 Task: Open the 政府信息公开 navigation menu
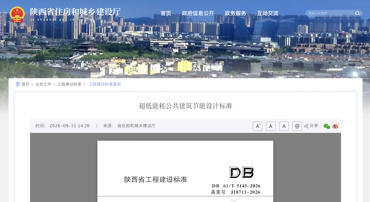tap(198, 13)
